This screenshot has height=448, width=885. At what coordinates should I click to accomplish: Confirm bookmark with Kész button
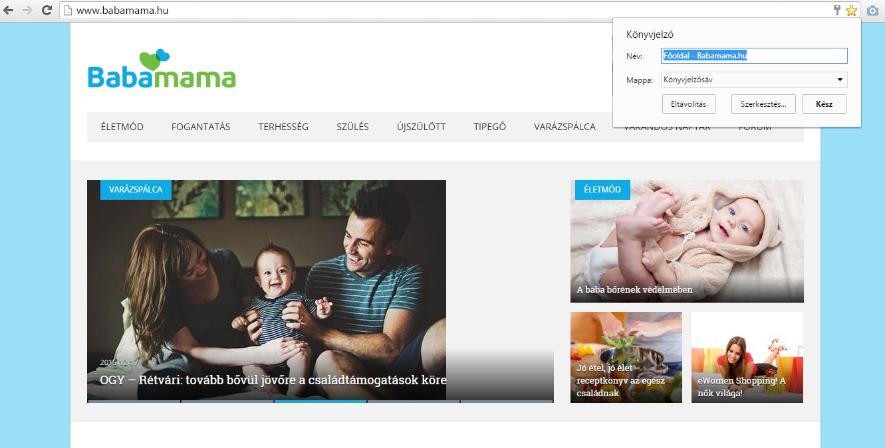(824, 104)
